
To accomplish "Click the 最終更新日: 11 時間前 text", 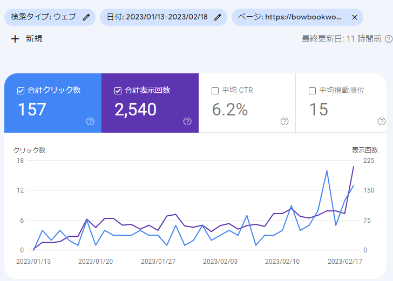I will [341, 39].
